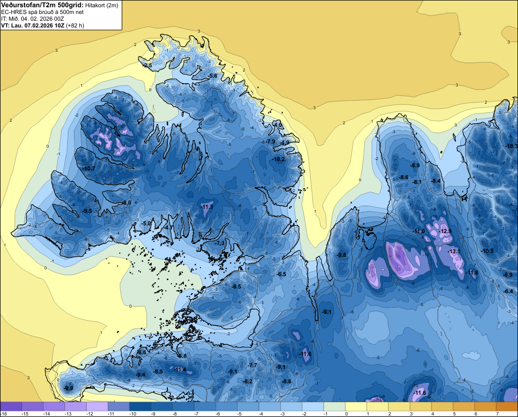Click the -6.8 temperature label
Screen dimensions: 518x417
(x=182, y=356)
